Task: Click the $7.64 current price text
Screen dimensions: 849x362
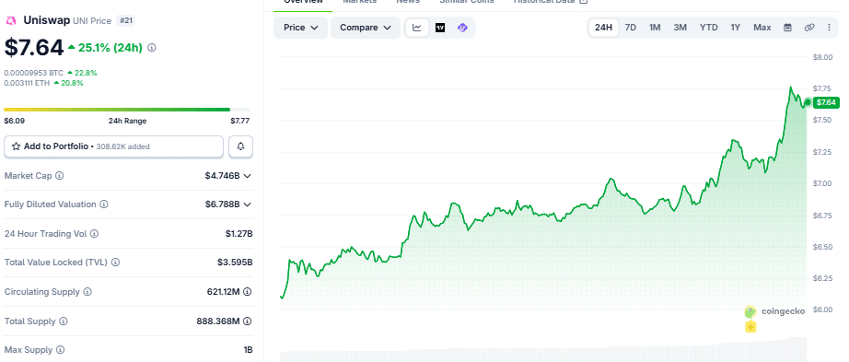Action: coord(34,48)
